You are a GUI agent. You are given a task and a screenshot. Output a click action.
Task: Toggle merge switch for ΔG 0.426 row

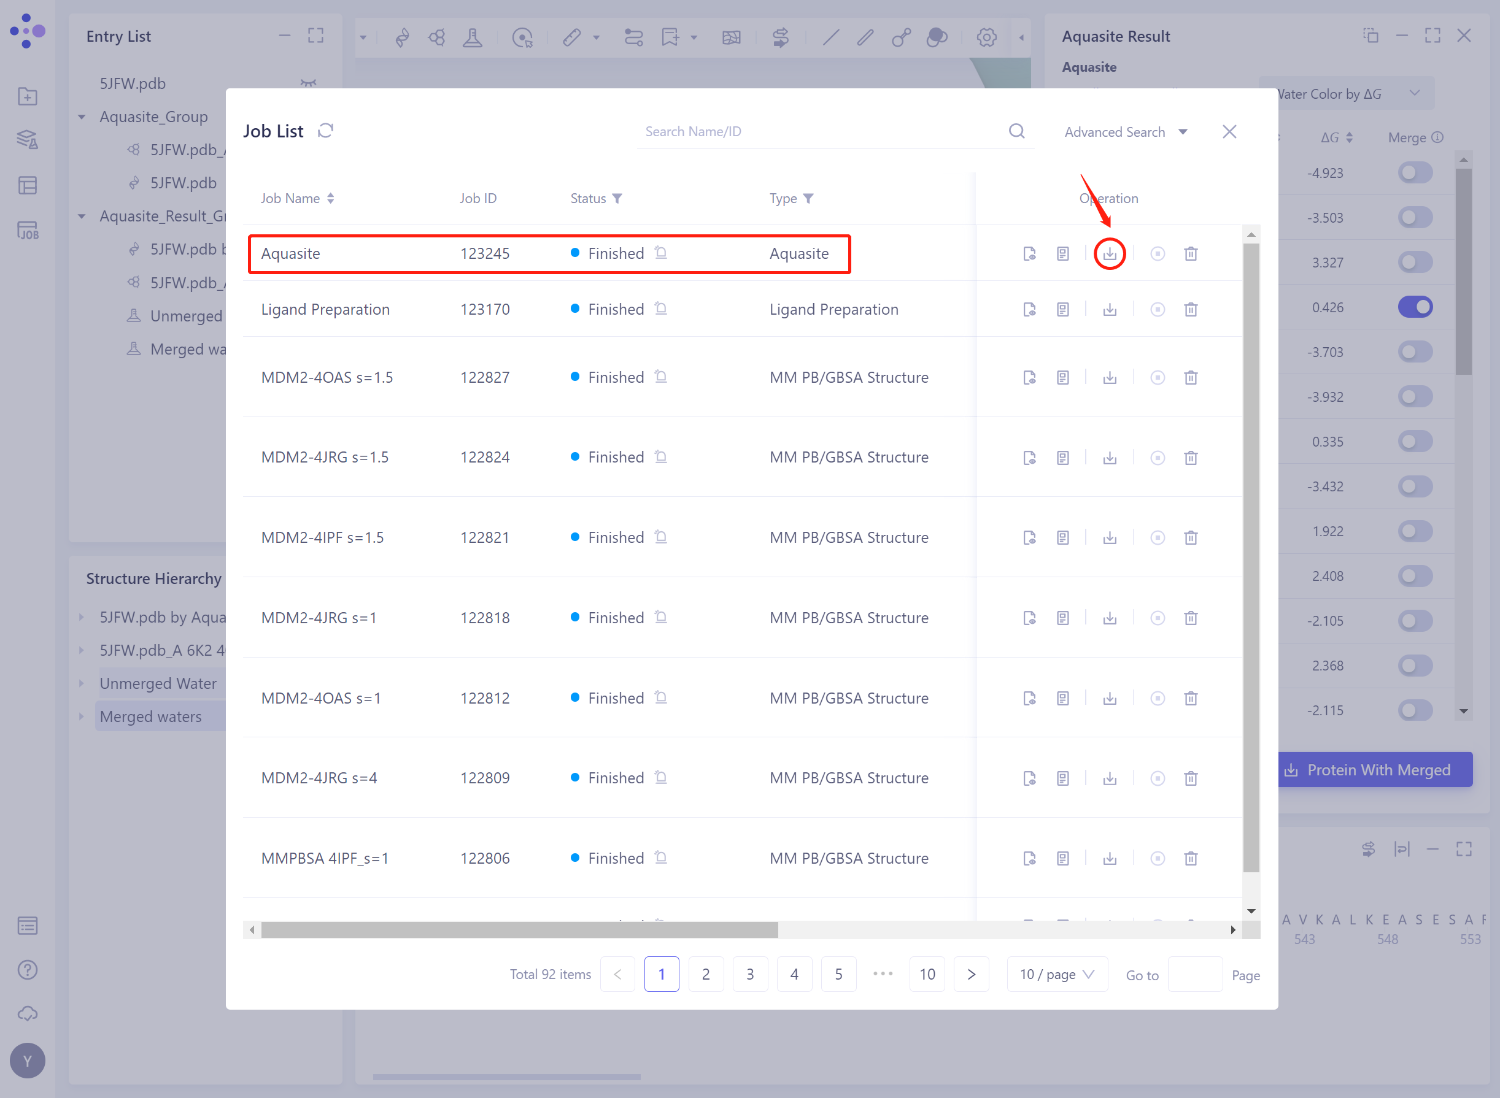coord(1414,307)
